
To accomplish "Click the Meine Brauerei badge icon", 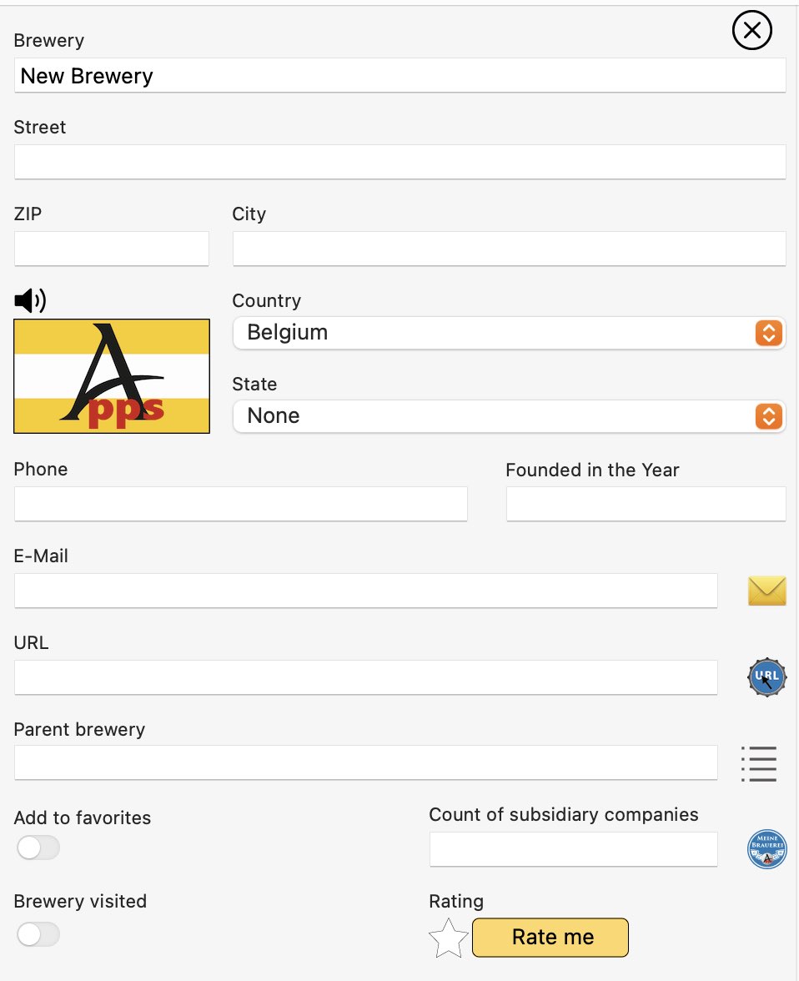I will pyautogui.click(x=766, y=849).
